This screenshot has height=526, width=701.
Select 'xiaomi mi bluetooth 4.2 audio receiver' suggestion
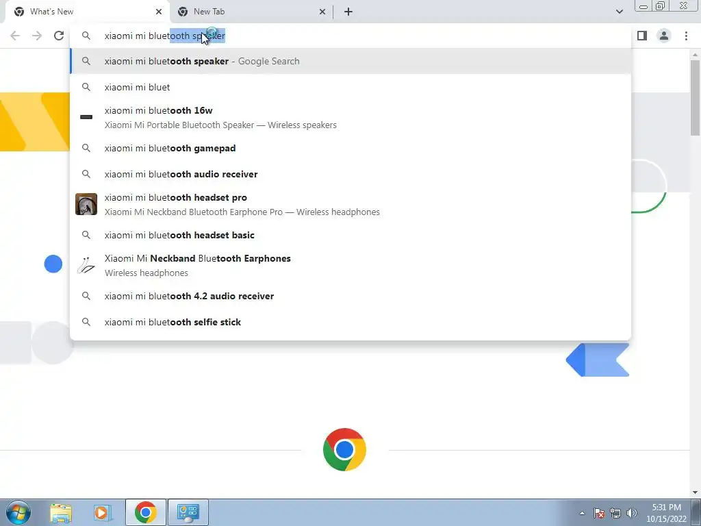tap(351, 296)
